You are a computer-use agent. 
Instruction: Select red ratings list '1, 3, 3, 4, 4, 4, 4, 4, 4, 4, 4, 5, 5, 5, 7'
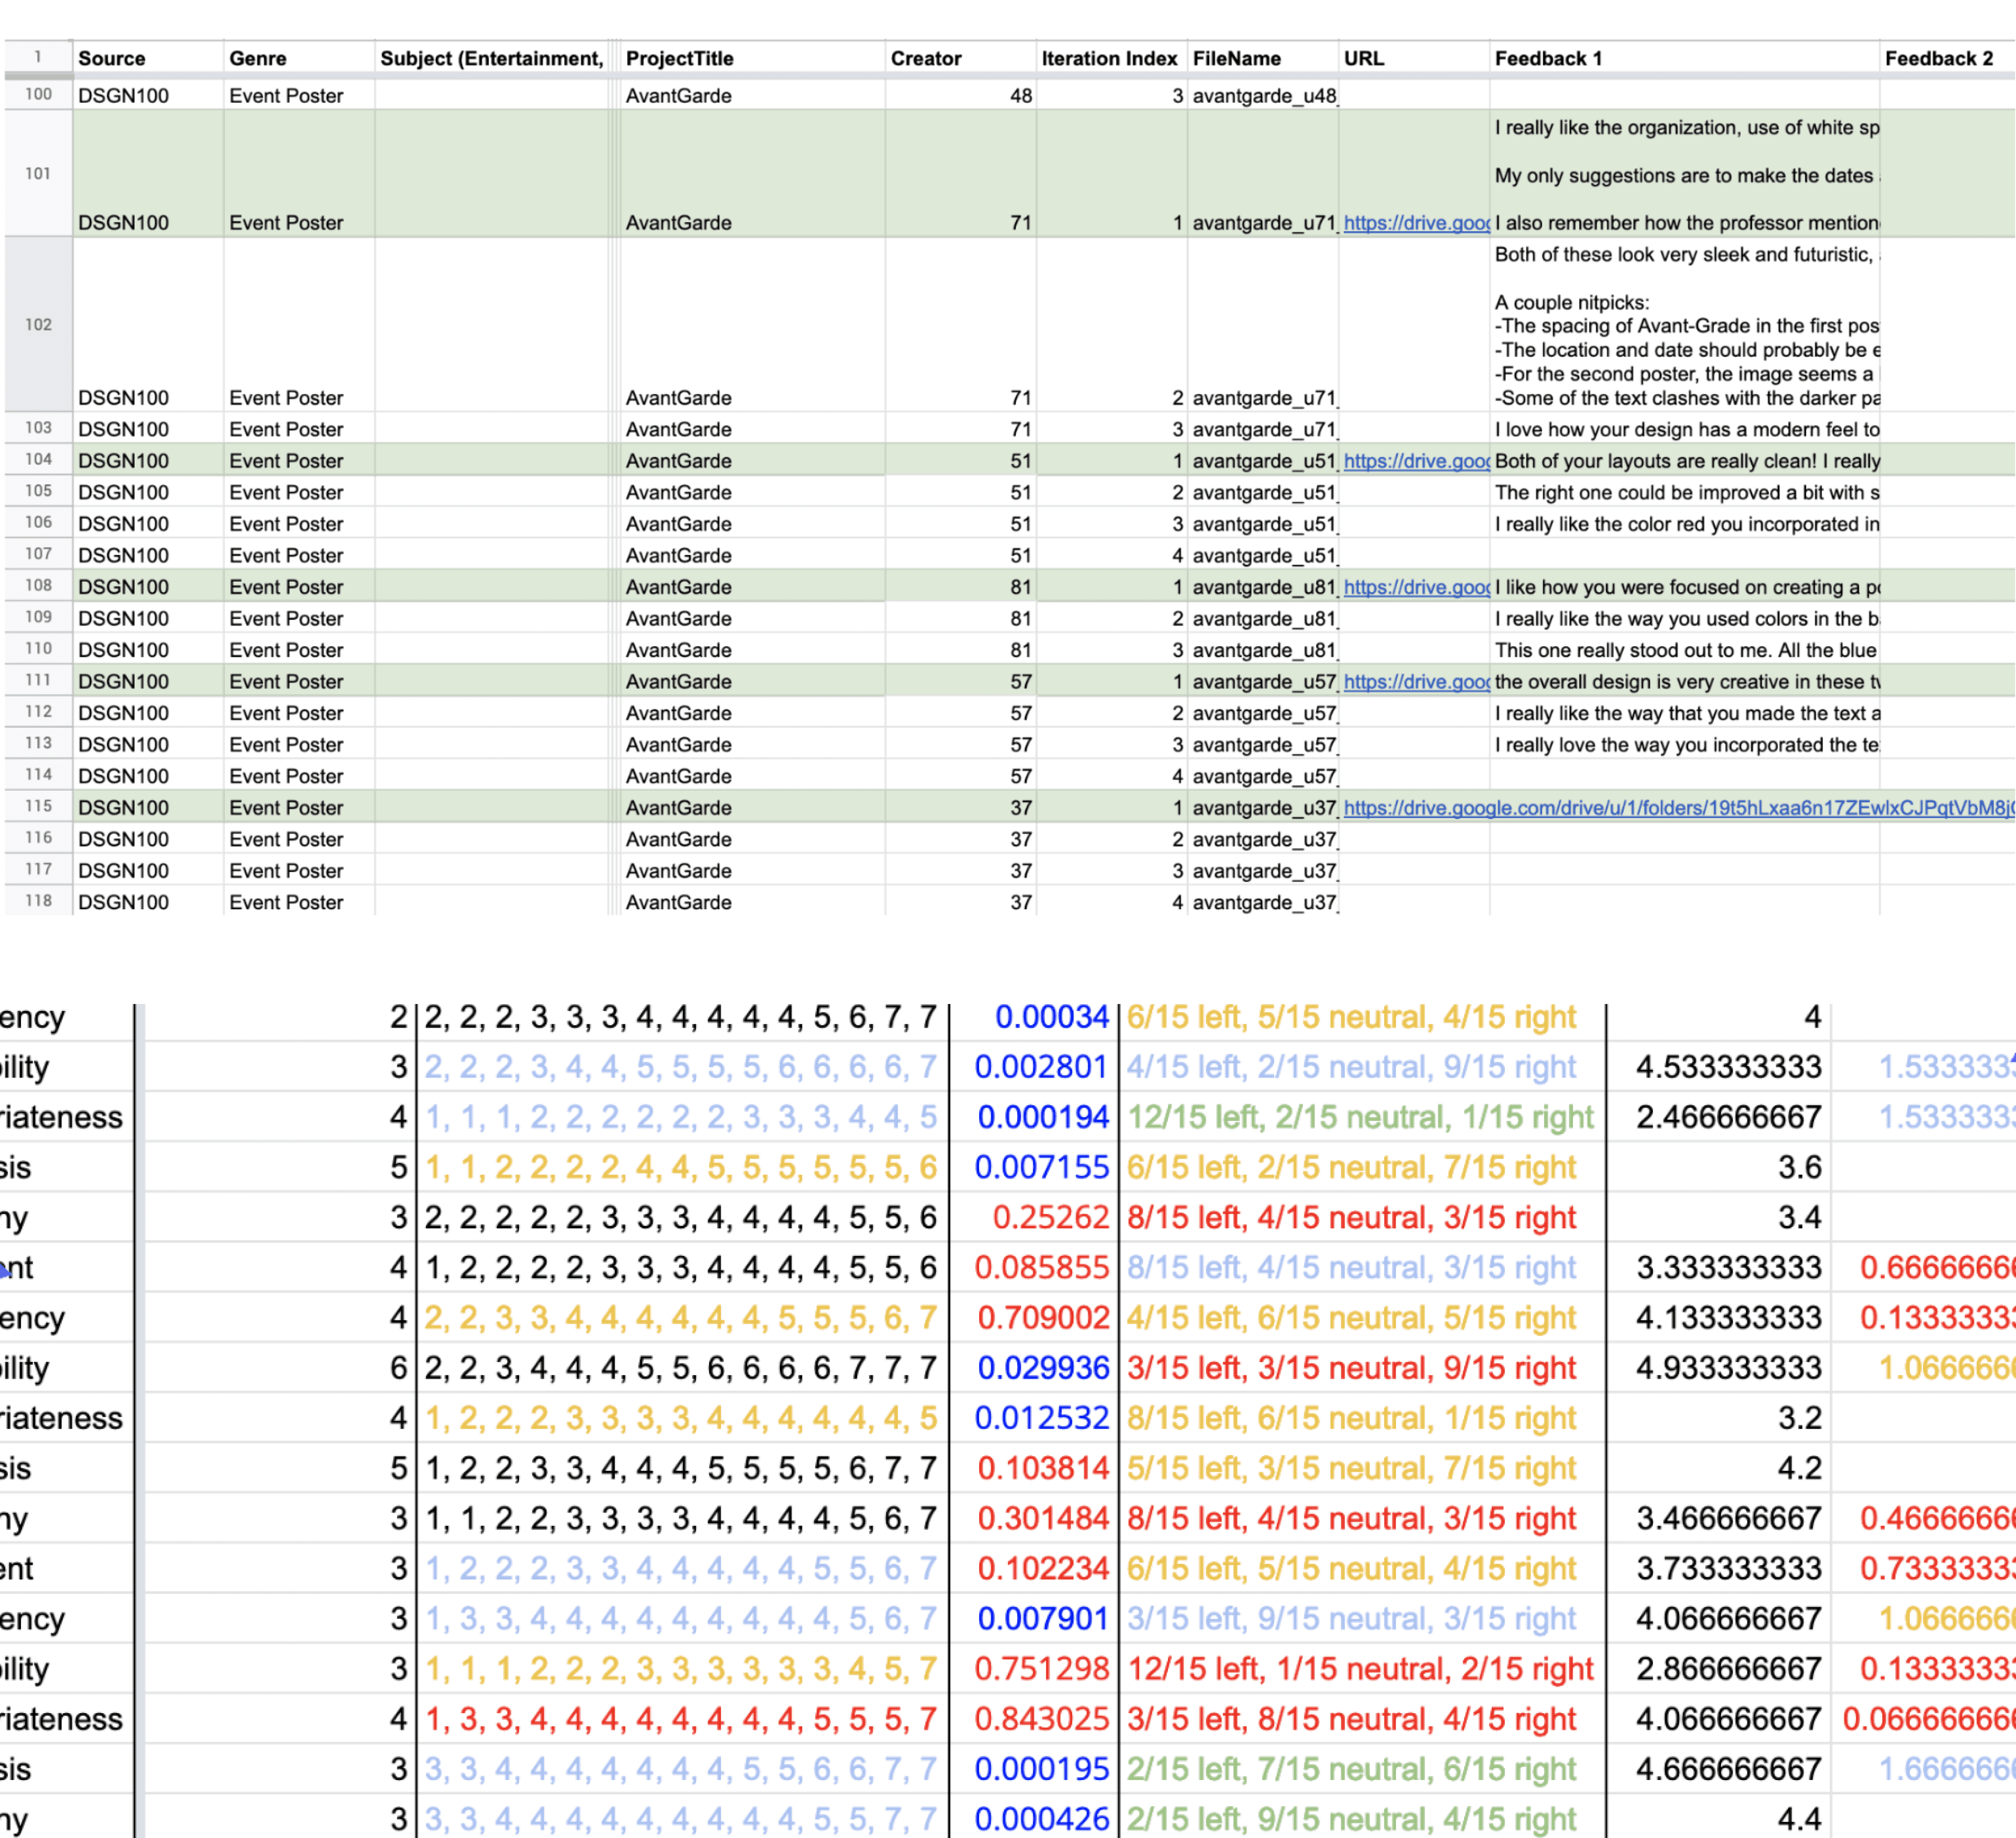click(x=681, y=1719)
